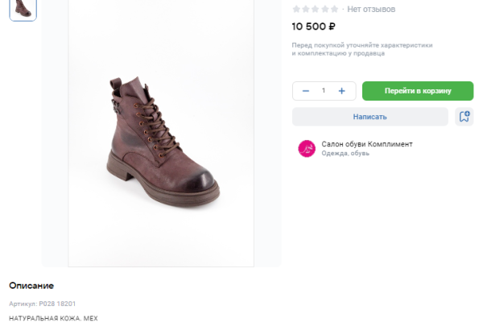Click the НАТУРАЛЬНАЯ КОЖА, МЕХ description text
Viewport: 483px width, 322px height.
(53, 318)
